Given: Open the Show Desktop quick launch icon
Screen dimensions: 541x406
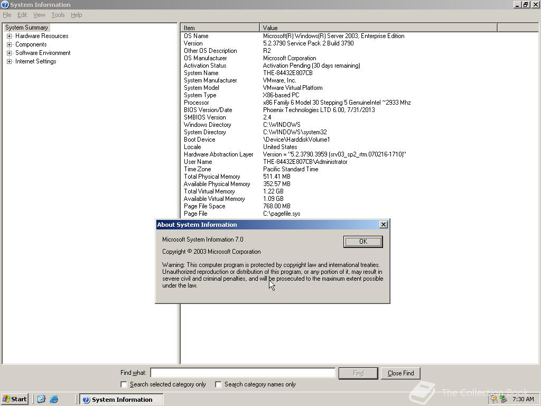Looking at the screenshot, I should click(41, 399).
